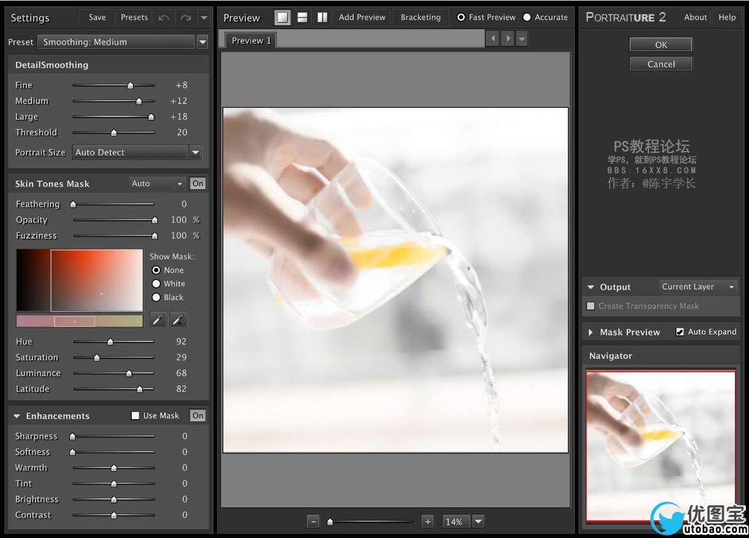
Task: Click the Cancel button
Action: click(660, 64)
